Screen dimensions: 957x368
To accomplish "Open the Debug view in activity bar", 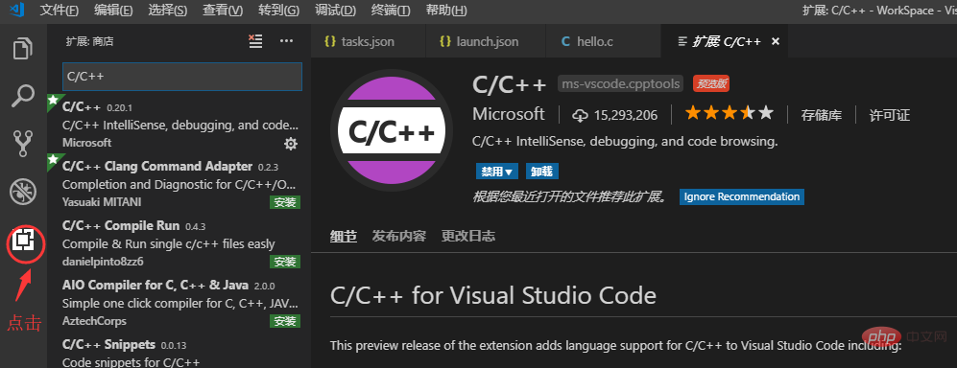I will point(23,192).
